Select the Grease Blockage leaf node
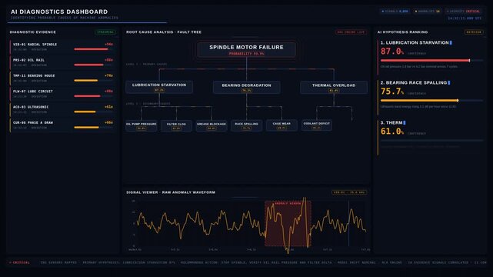The width and height of the screenshot is (493, 277). [x=212, y=125]
